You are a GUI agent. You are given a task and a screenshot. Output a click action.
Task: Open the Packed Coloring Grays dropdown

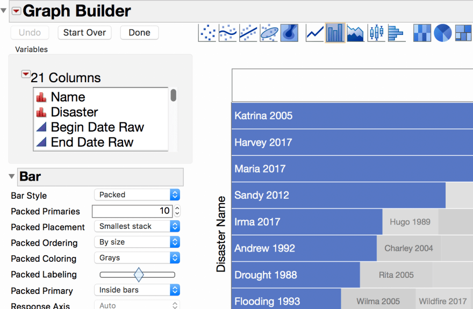tap(137, 258)
